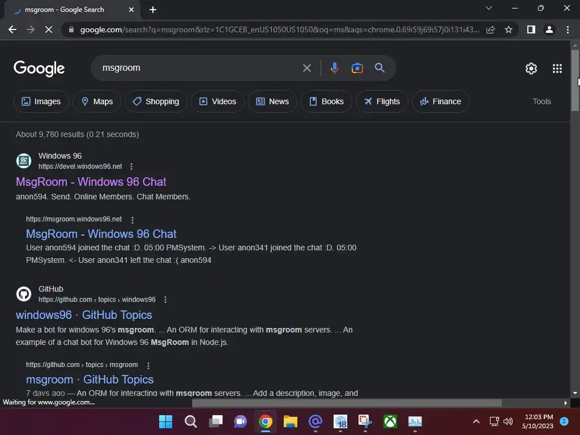Submit the search with the magnifier icon
This screenshot has height=435, width=580.
[379, 68]
